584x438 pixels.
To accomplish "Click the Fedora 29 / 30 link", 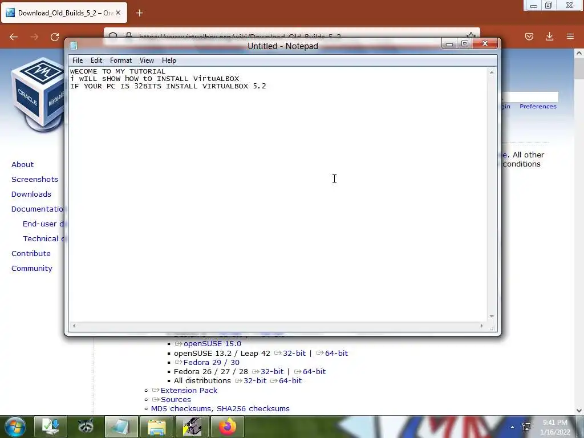I will click(x=211, y=363).
